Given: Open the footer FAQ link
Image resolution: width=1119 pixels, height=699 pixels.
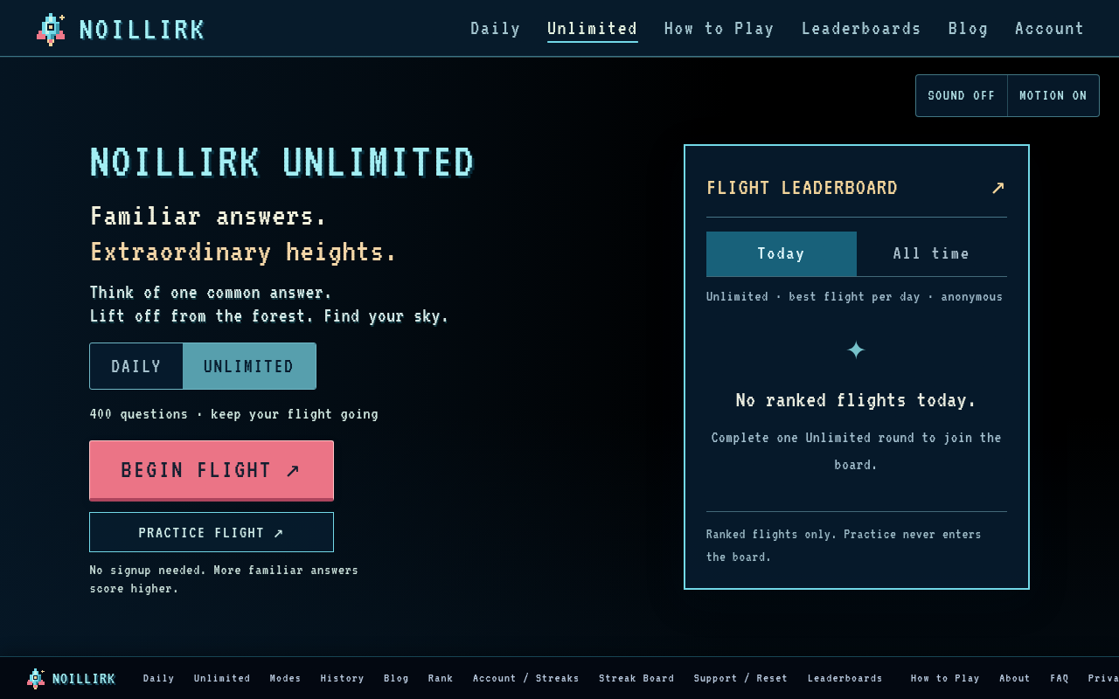Looking at the screenshot, I should (x=1060, y=678).
